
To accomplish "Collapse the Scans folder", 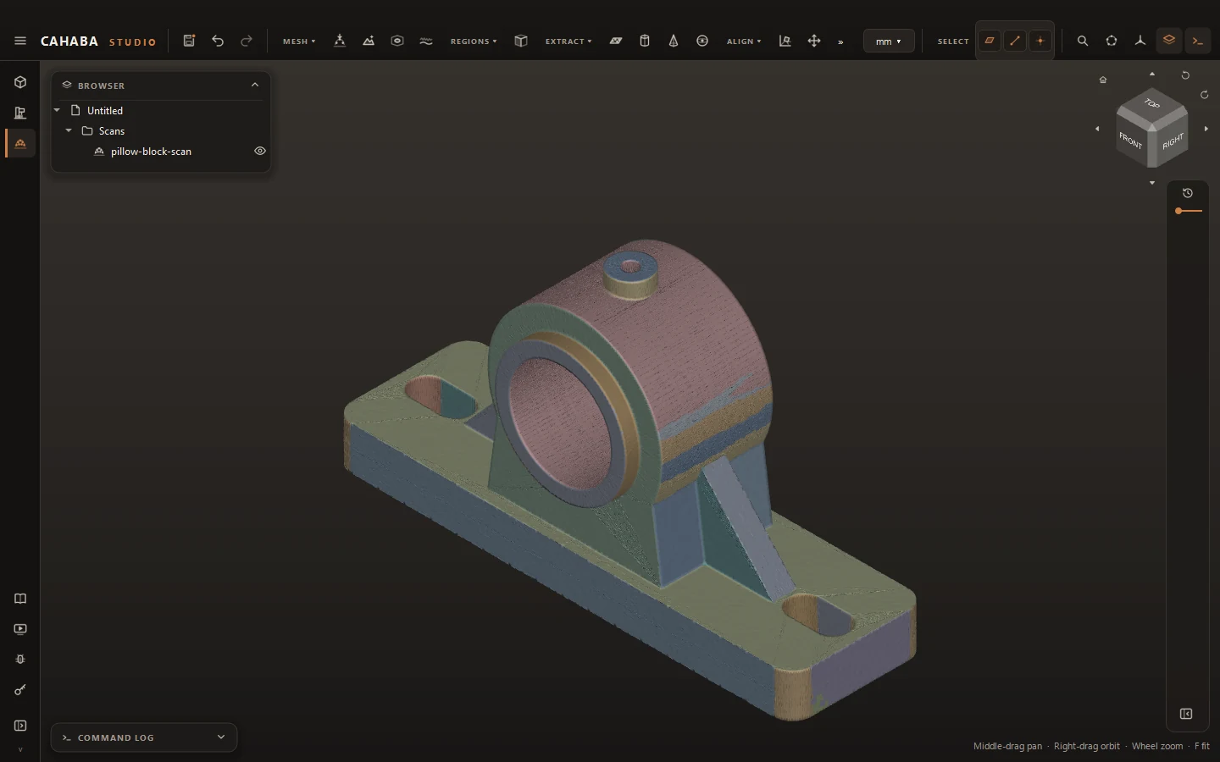I will click(69, 130).
